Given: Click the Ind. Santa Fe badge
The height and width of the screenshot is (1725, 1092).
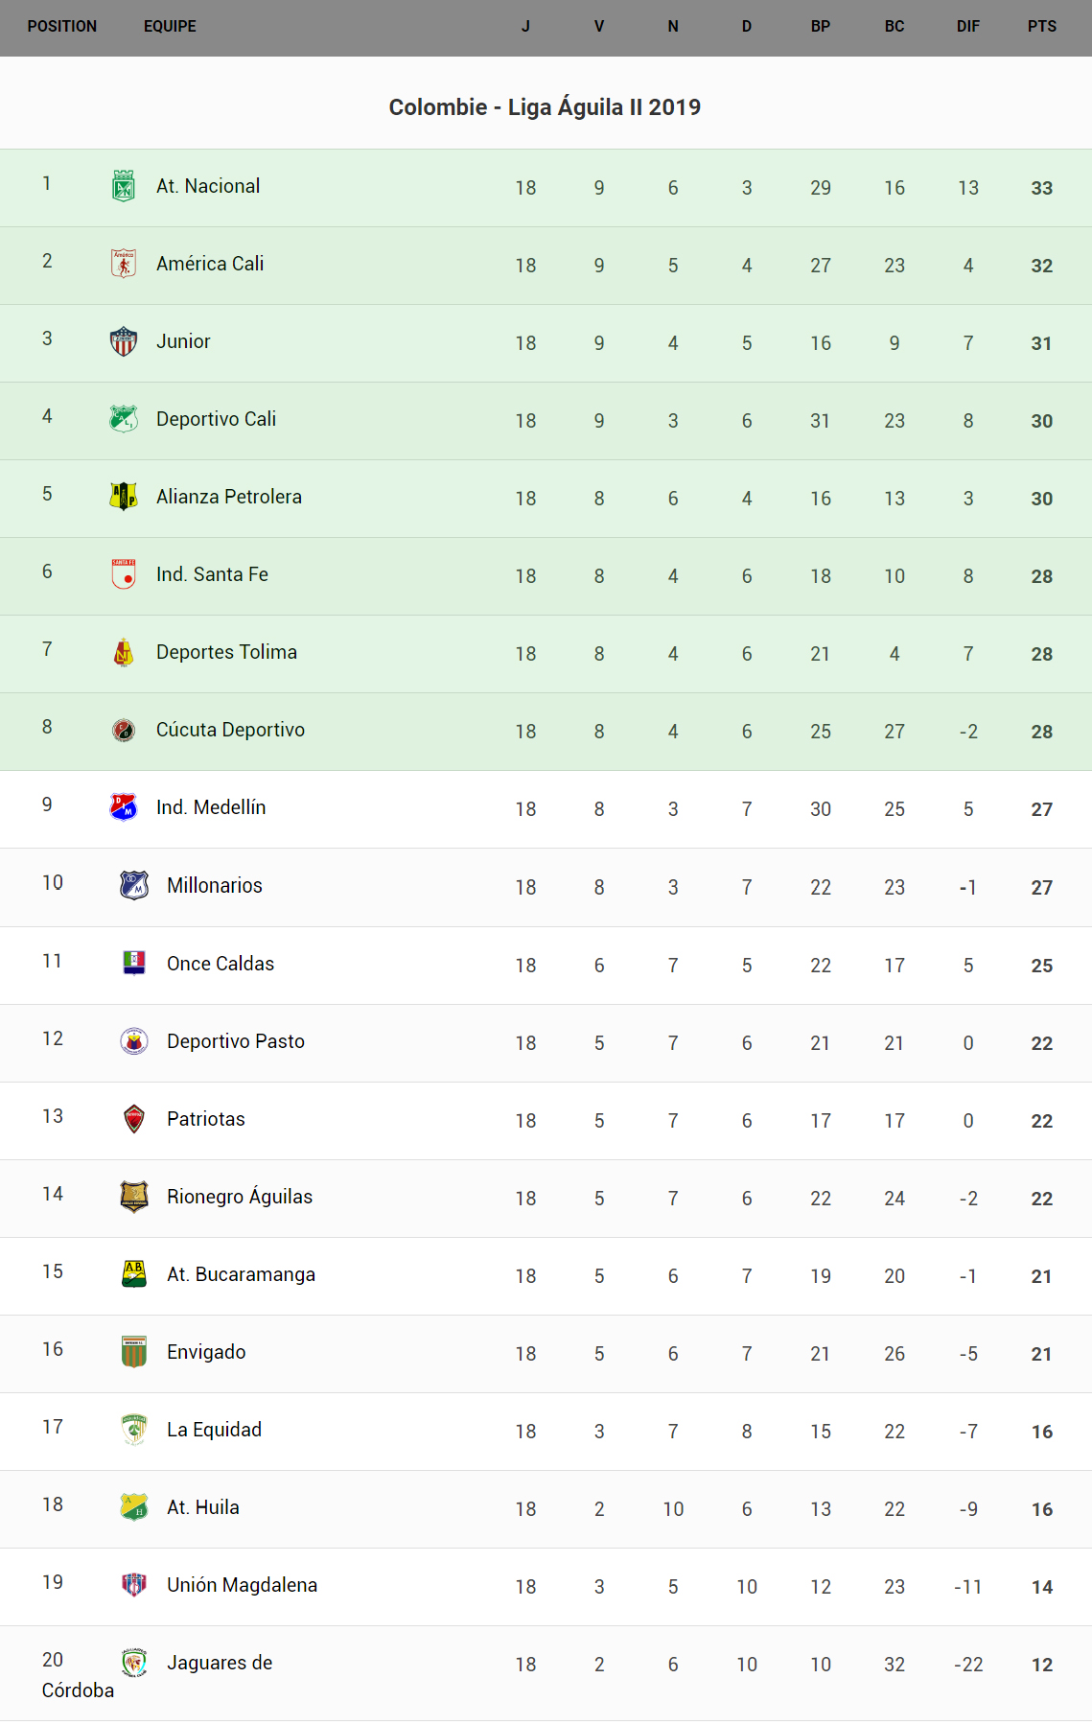Looking at the screenshot, I should (124, 574).
